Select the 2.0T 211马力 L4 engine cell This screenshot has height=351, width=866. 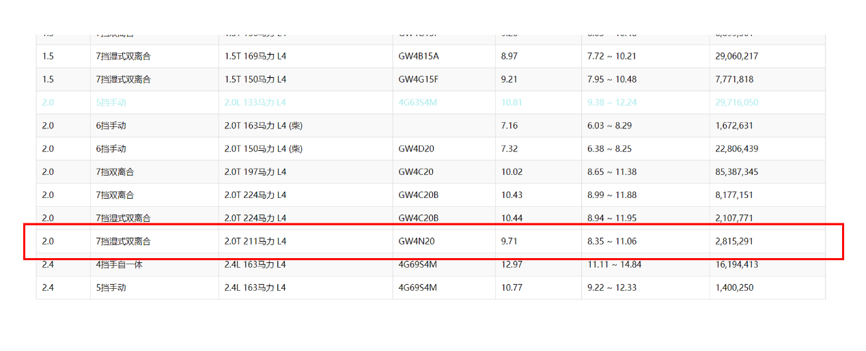[x=255, y=242]
